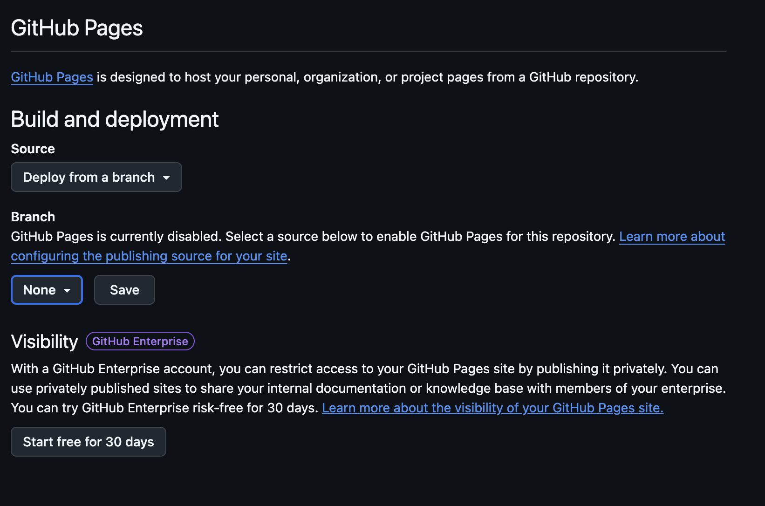Screen dimensions: 765x506
Task: Click the Source label
Action: 33,149
